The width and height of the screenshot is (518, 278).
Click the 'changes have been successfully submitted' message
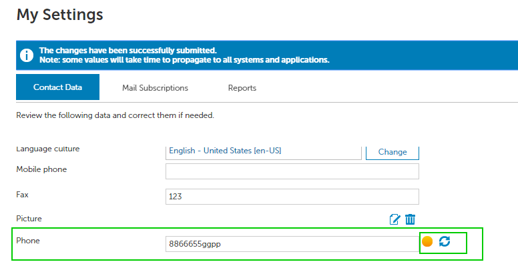[x=128, y=51]
